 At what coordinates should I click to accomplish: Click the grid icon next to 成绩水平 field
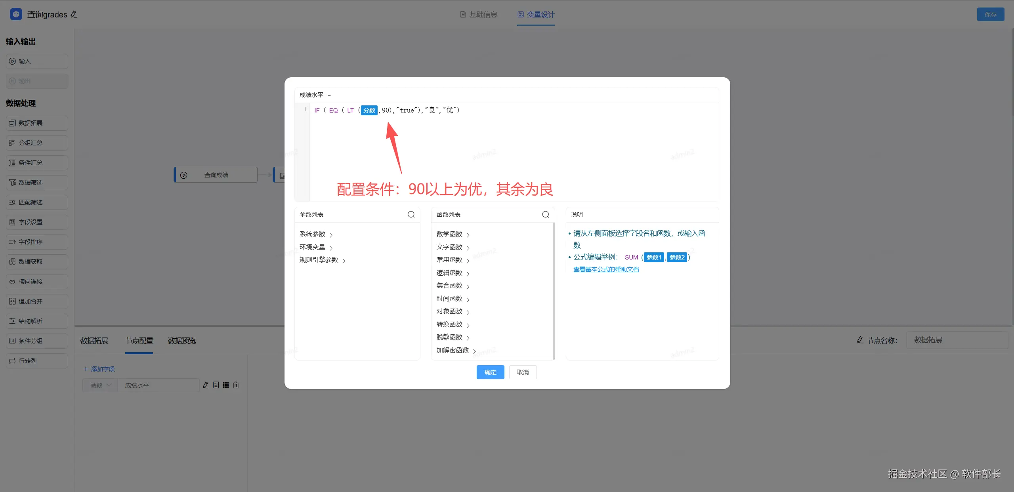point(226,385)
